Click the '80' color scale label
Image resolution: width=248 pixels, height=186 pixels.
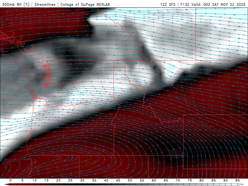201,180
